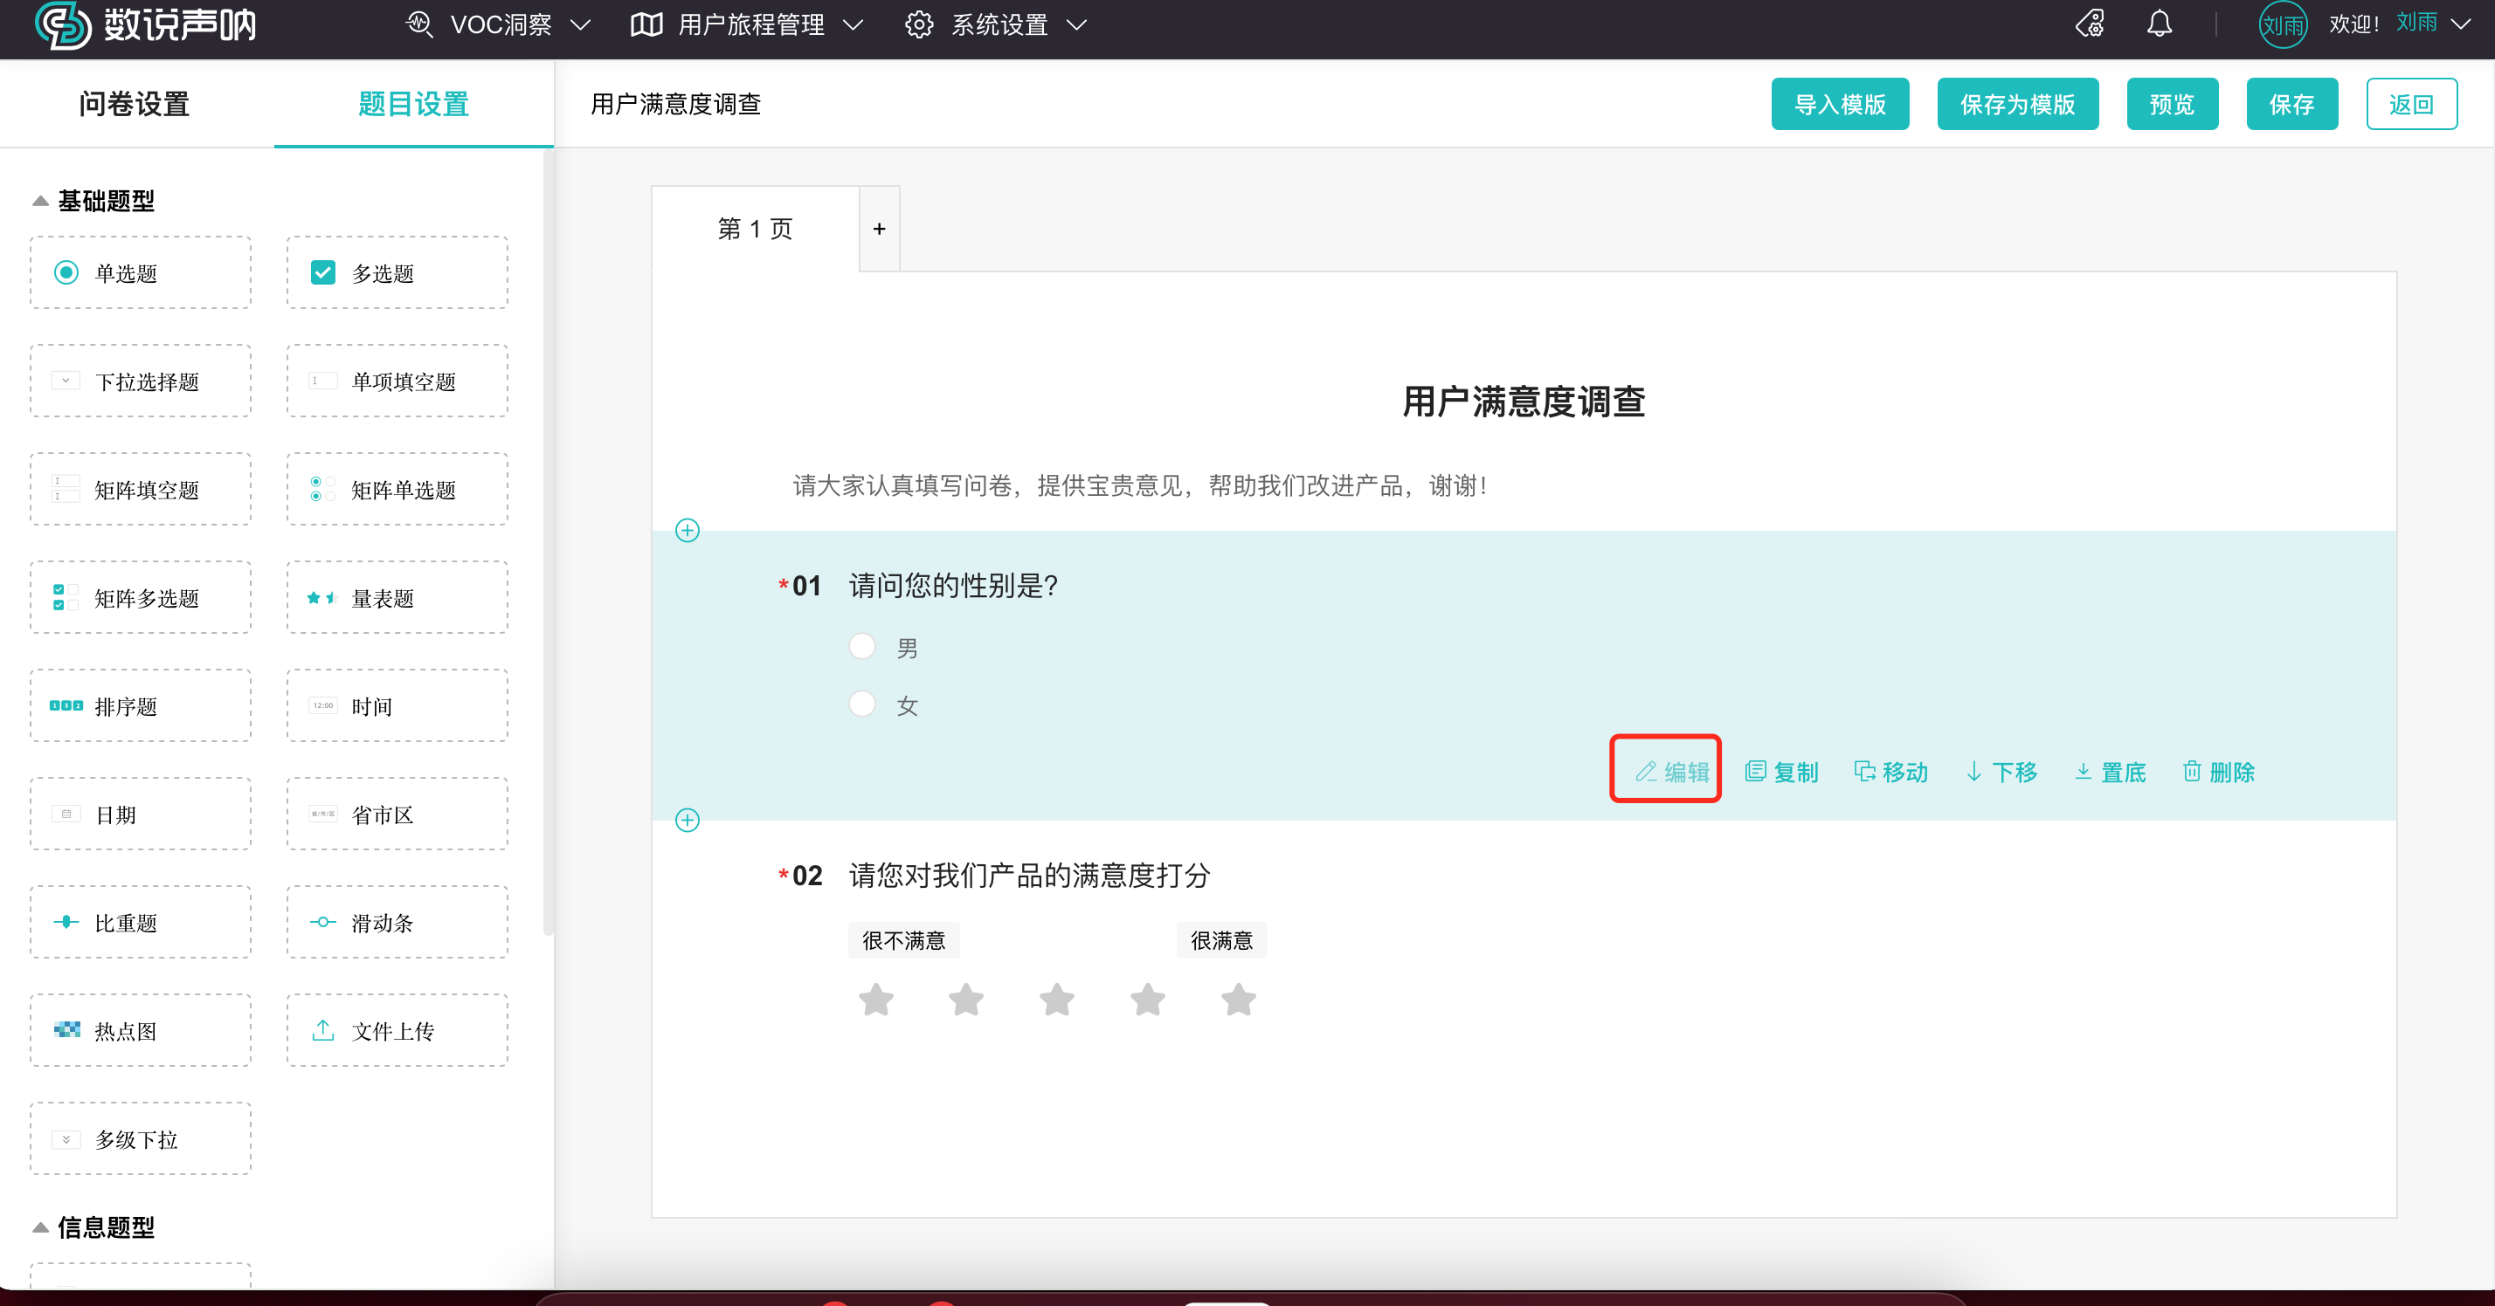Add a 矩阵多选题 question type
The height and width of the screenshot is (1306, 2495).
tap(141, 598)
